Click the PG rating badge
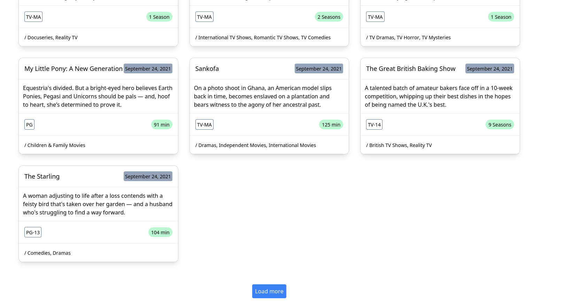 (29, 124)
